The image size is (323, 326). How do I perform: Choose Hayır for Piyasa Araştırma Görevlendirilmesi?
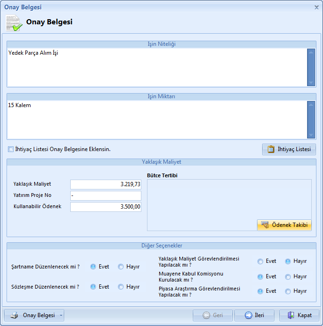(x=288, y=291)
